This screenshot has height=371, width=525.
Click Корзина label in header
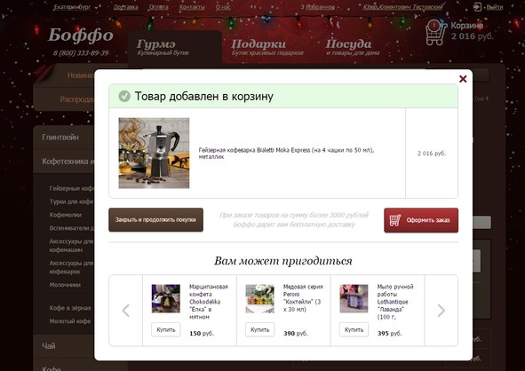[x=466, y=26]
